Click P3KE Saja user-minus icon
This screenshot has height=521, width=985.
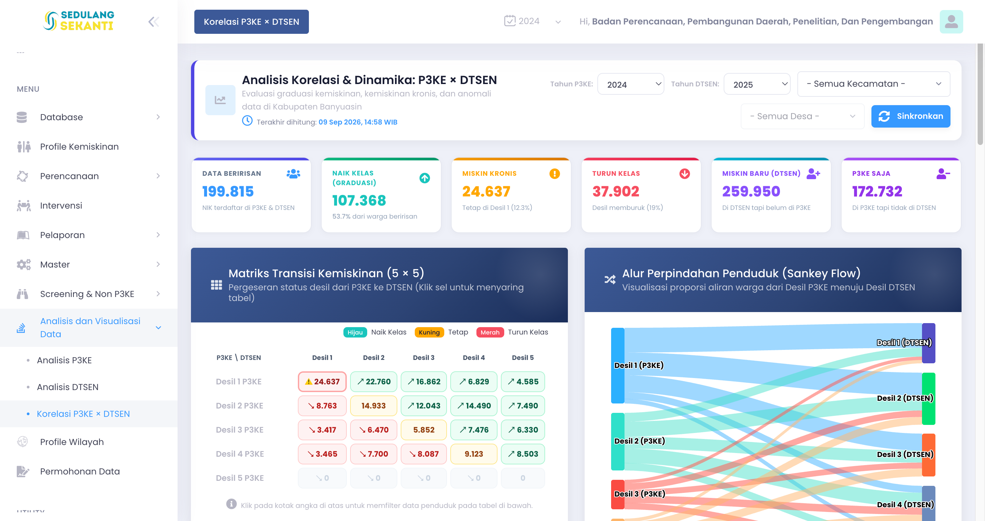click(x=943, y=174)
